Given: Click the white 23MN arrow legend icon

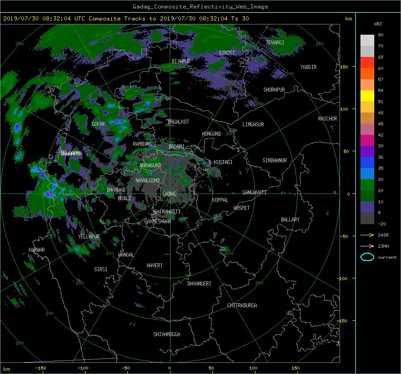Looking at the screenshot, I should point(367,246).
